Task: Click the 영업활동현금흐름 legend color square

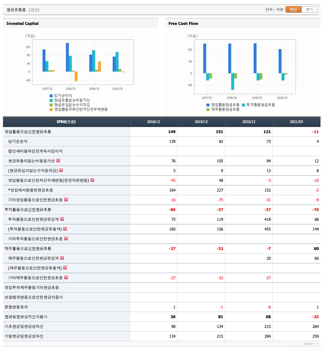Action: (208, 105)
